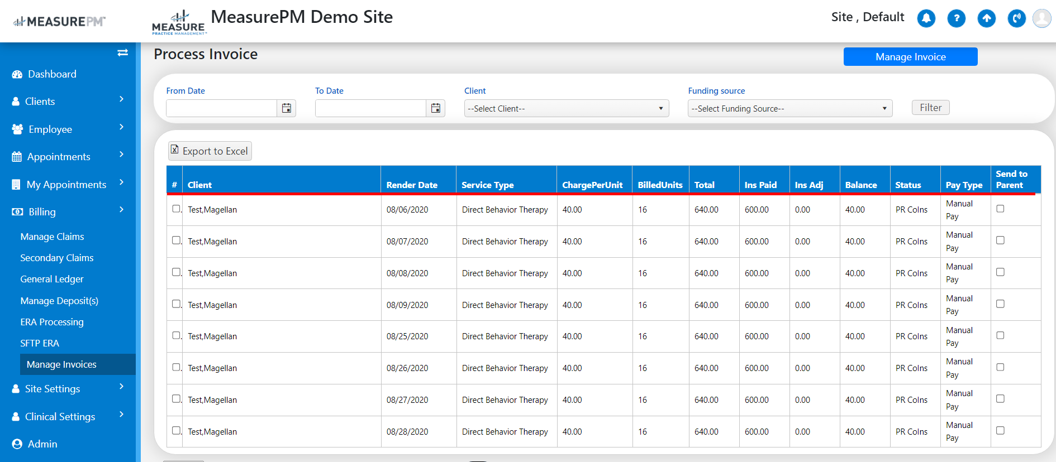1056x462 pixels.
Task: Click the phone call icon in header
Action: [1016, 18]
